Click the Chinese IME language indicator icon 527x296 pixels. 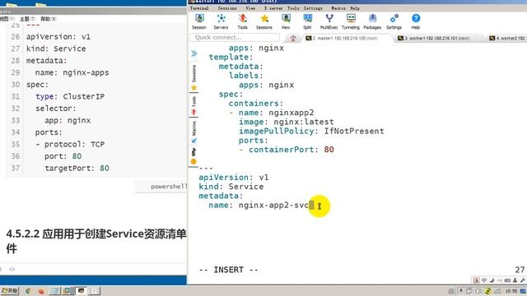coord(484,280)
